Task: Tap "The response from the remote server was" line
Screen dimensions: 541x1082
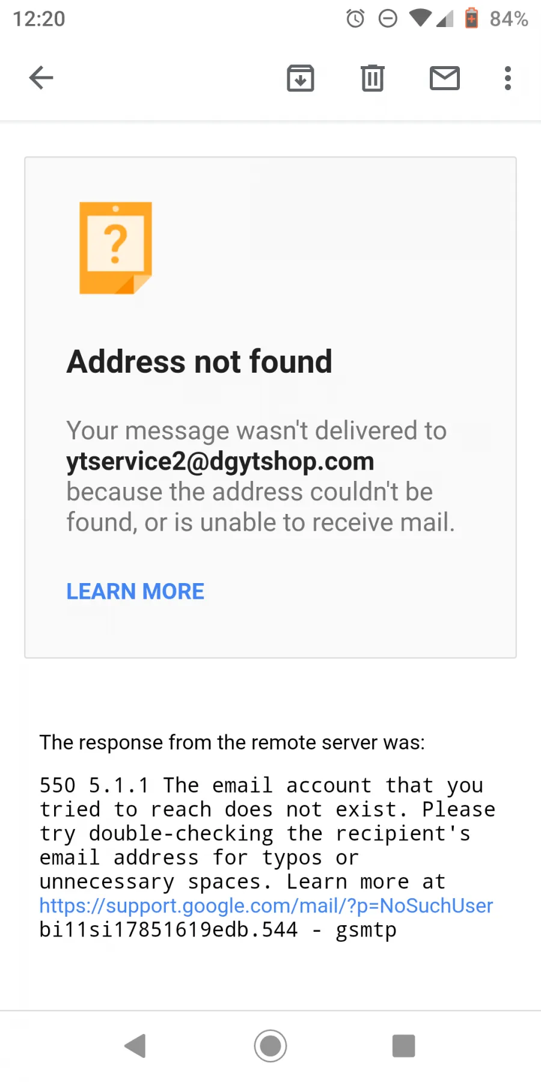Action: (232, 742)
